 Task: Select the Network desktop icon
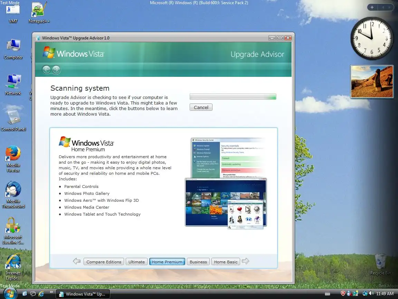(x=13, y=85)
